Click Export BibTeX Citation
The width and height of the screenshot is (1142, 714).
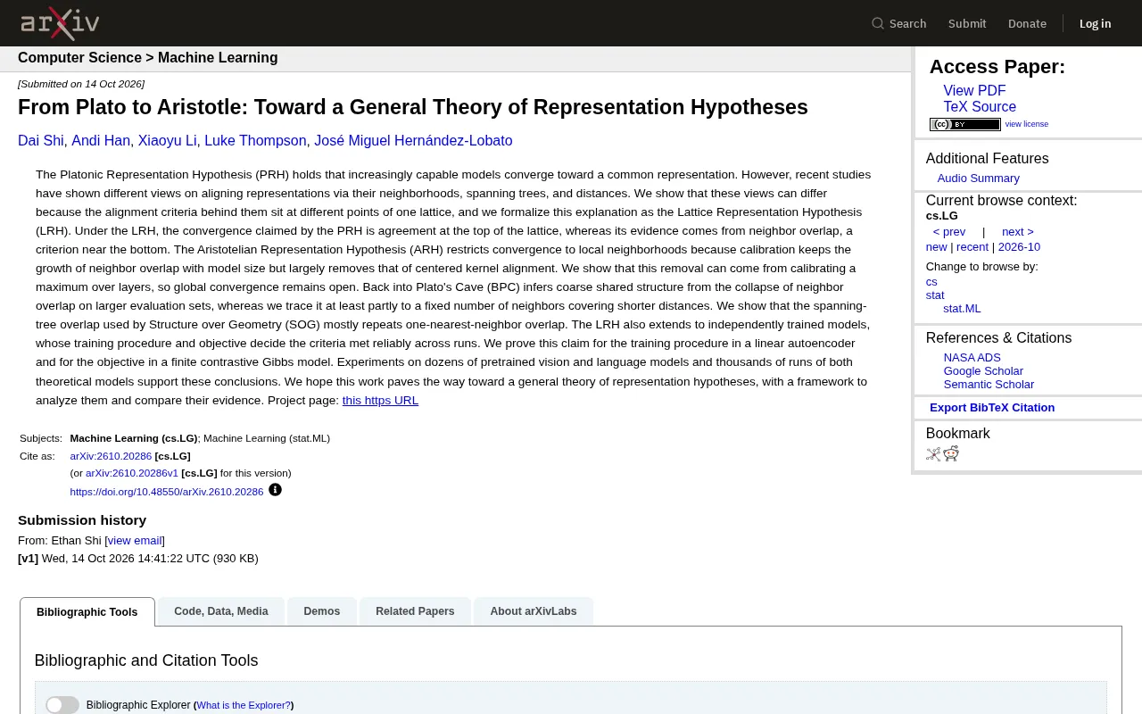992,408
